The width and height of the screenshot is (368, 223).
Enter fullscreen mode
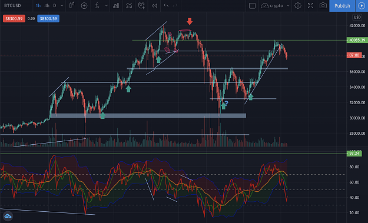click(310, 6)
